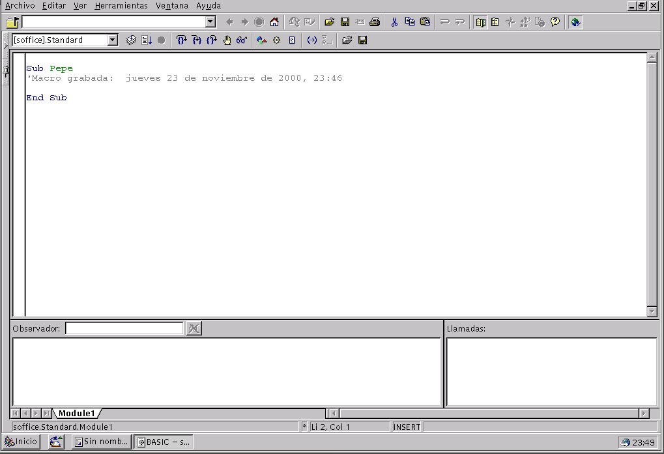Image resolution: width=664 pixels, height=454 pixels.
Task: Open the Herramientas menu
Action: click(x=121, y=6)
